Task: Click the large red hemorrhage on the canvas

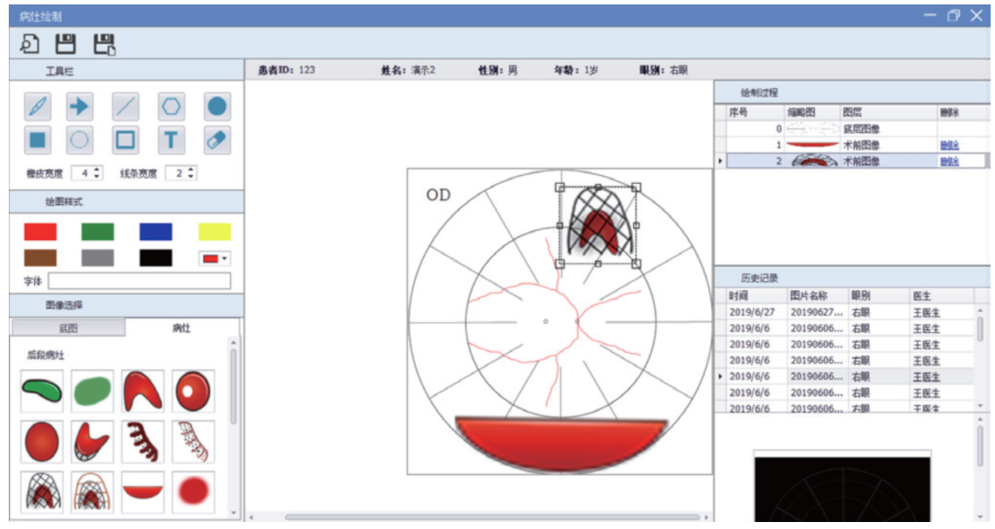Action: click(561, 444)
